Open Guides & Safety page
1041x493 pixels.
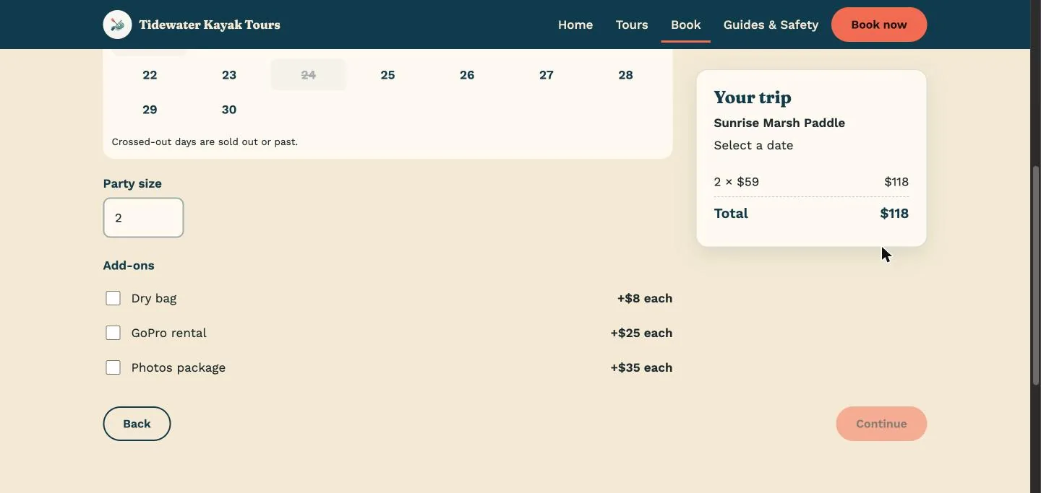coord(771,25)
